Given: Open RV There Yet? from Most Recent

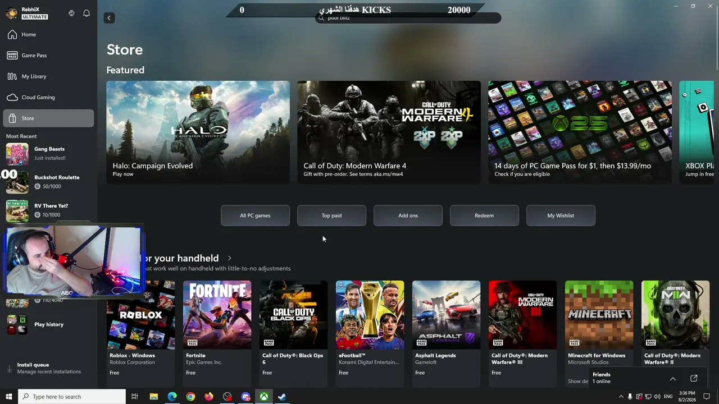Looking at the screenshot, I should click(x=48, y=210).
